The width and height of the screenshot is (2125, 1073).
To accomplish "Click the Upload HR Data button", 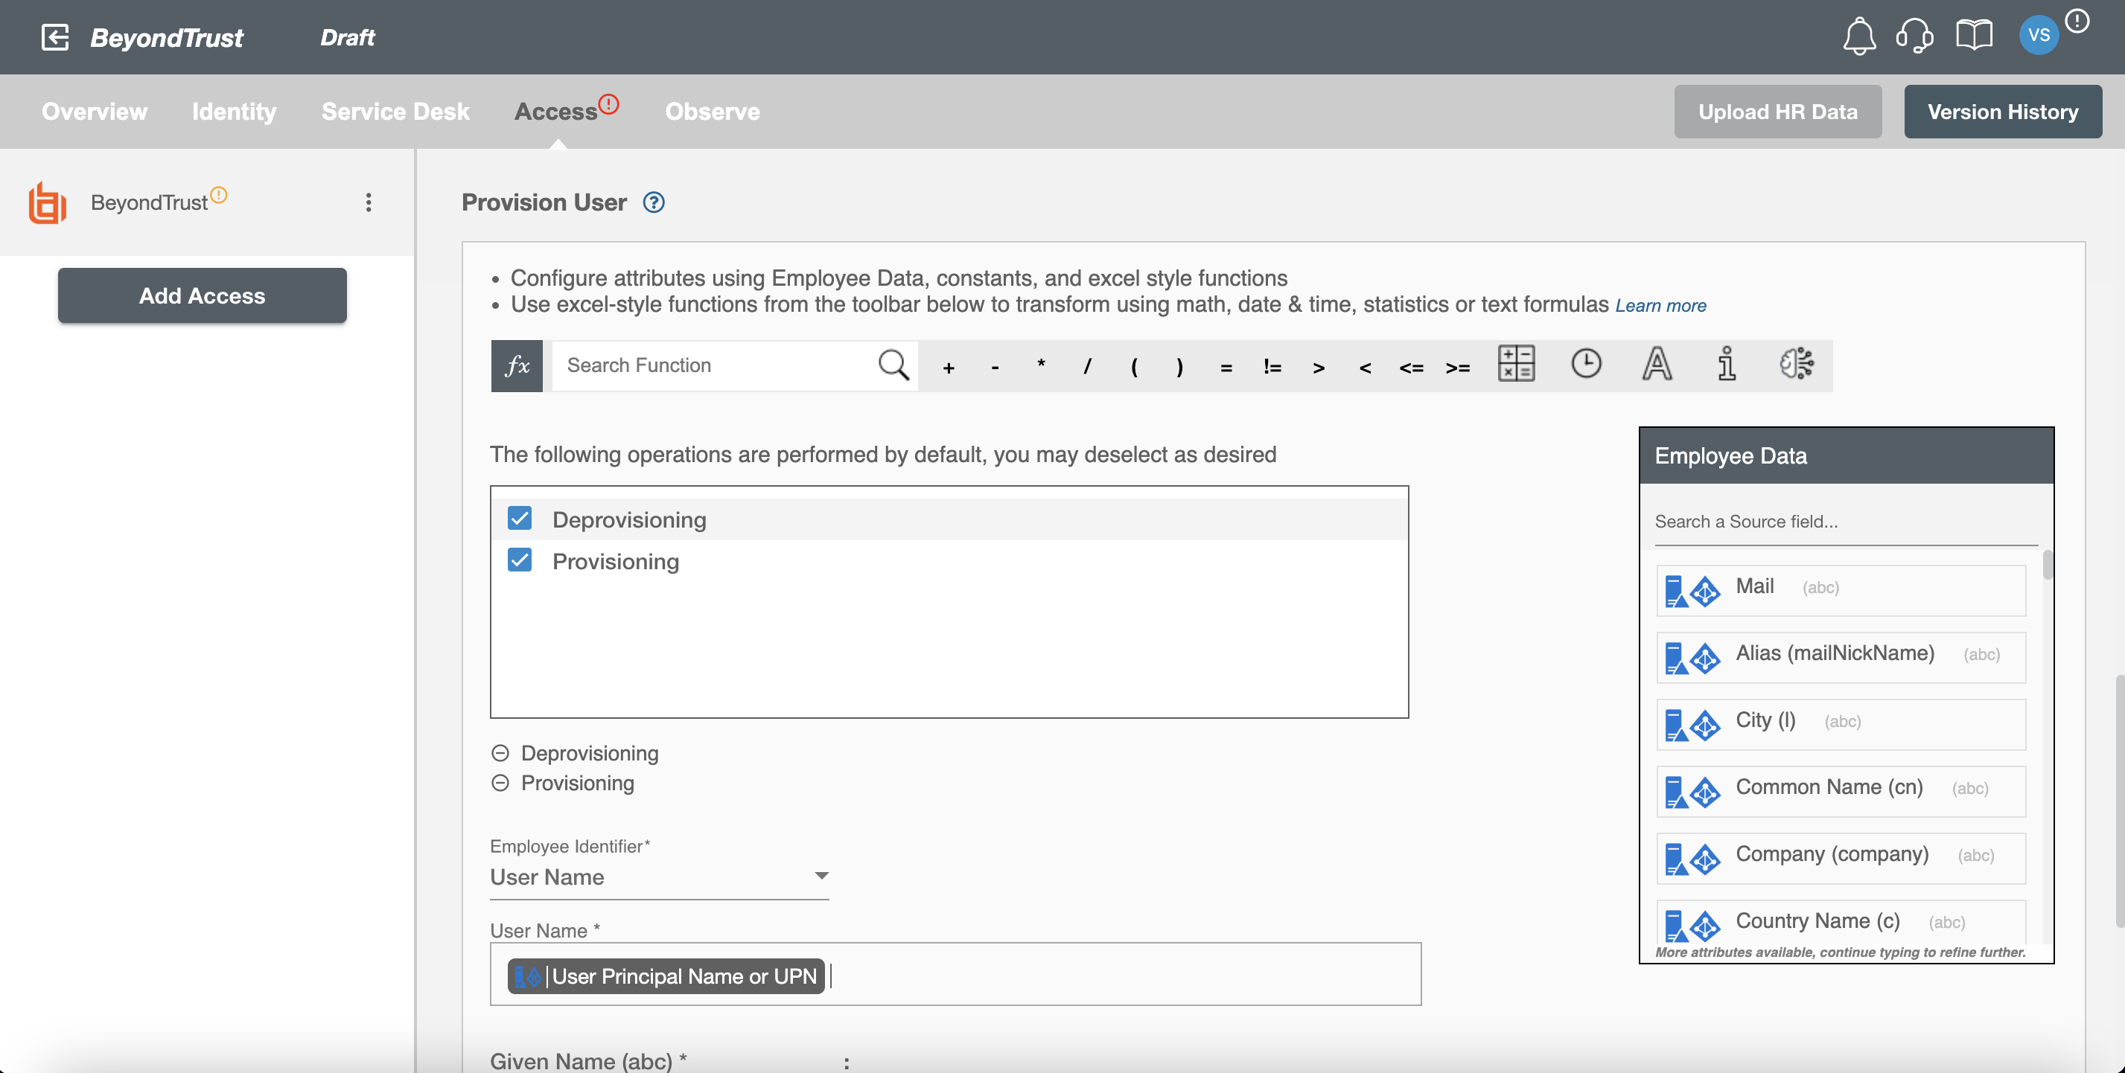I will click(1779, 111).
